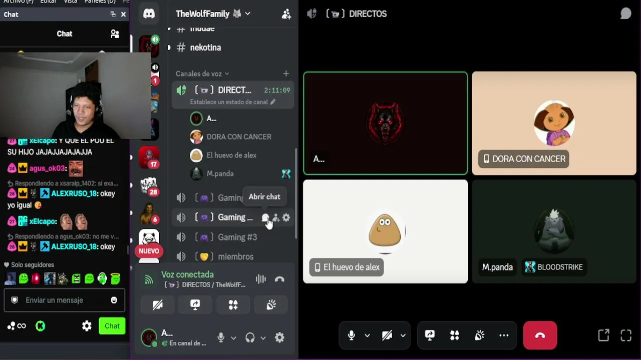
Task: Edit the DIRECTOS channel status pencil
Action: click(x=273, y=101)
